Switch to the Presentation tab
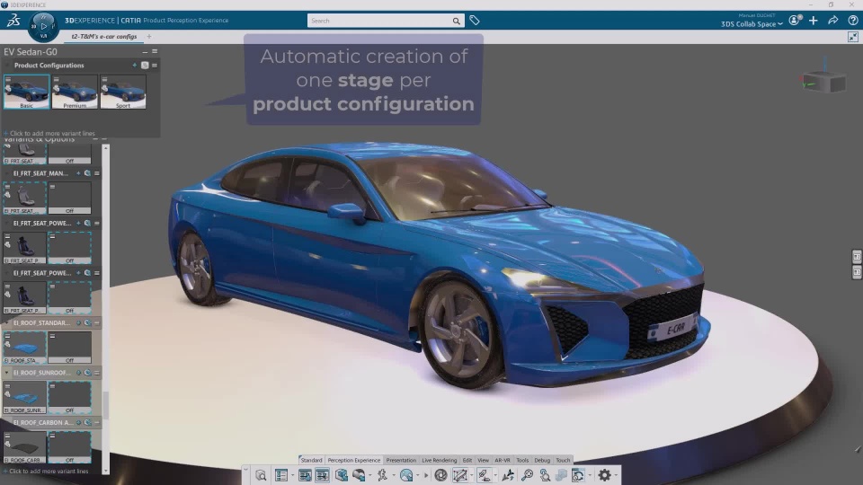 [x=401, y=460]
